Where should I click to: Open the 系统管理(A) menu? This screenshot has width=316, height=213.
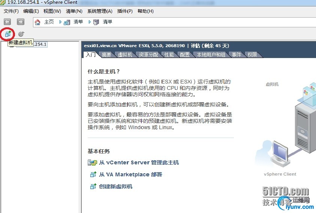(100, 11)
